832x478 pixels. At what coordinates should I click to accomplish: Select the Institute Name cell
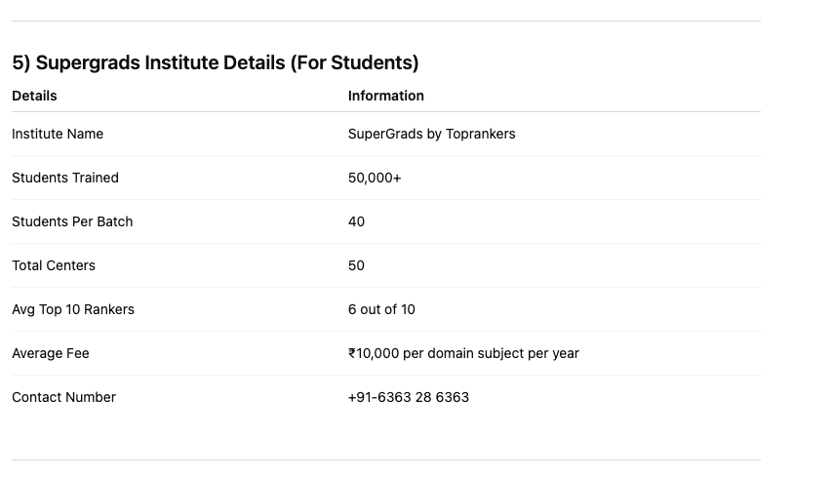[58, 134]
